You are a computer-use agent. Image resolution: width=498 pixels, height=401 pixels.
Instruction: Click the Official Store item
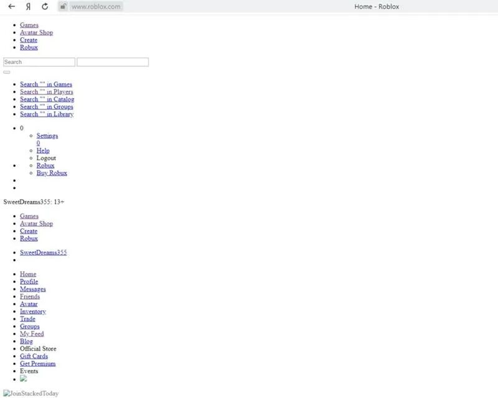pos(38,349)
